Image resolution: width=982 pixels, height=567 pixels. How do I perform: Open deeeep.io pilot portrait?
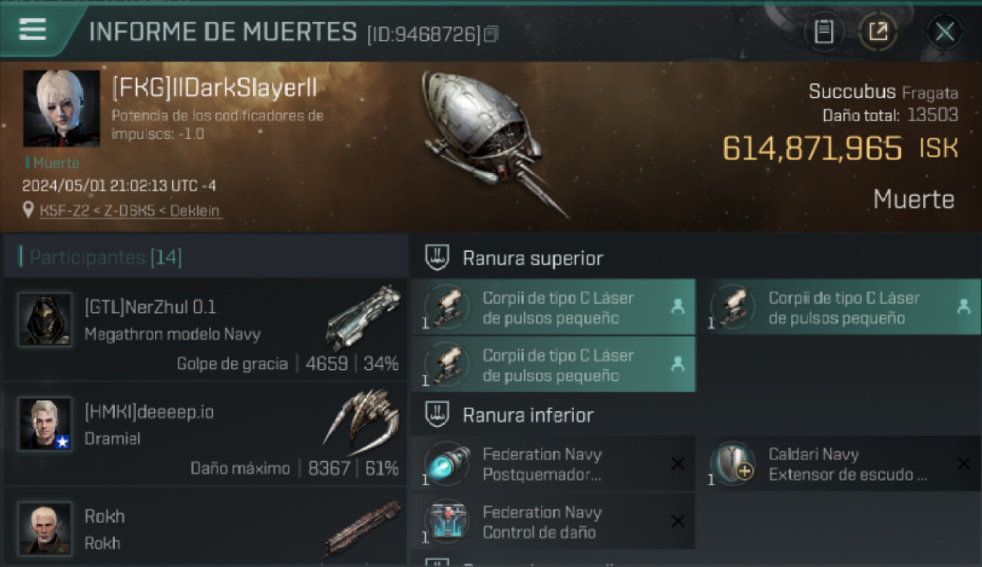point(45,424)
